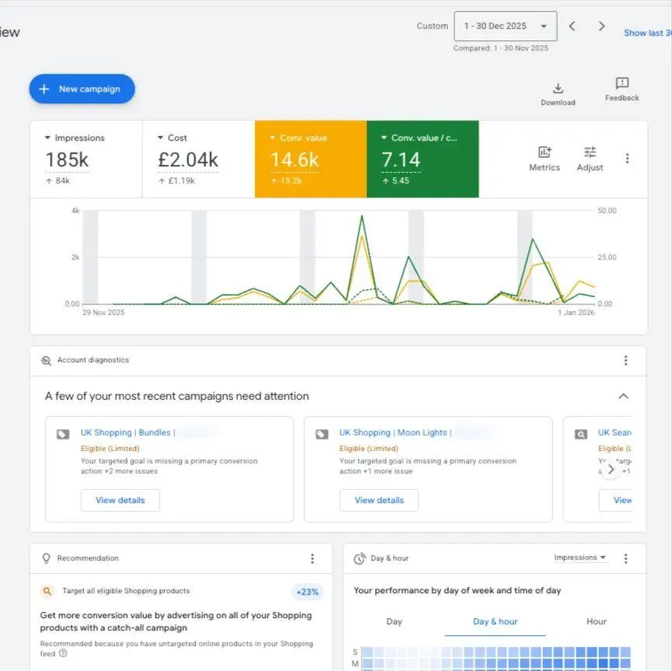Open Recommendation card three-dot menu

[x=312, y=558]
